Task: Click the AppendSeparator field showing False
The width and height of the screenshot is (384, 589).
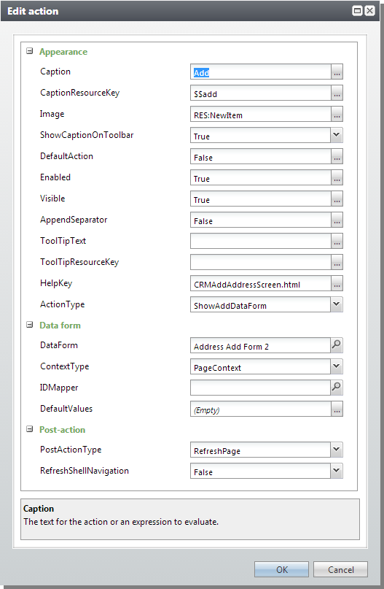Action: [261, 220]
